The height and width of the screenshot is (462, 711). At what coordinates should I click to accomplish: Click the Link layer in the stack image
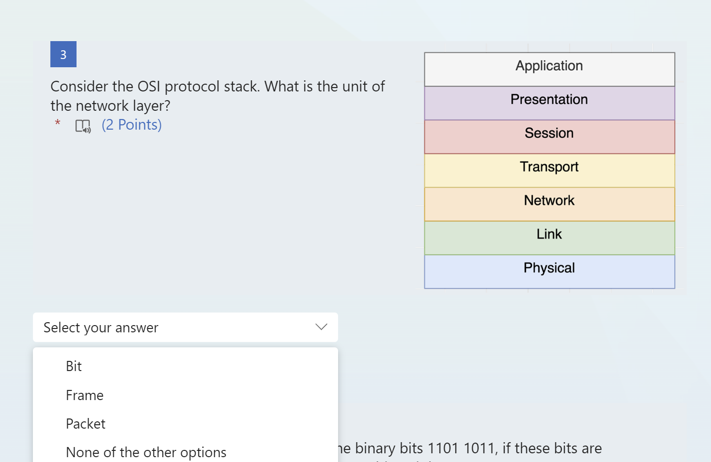(x=549, y=234)
